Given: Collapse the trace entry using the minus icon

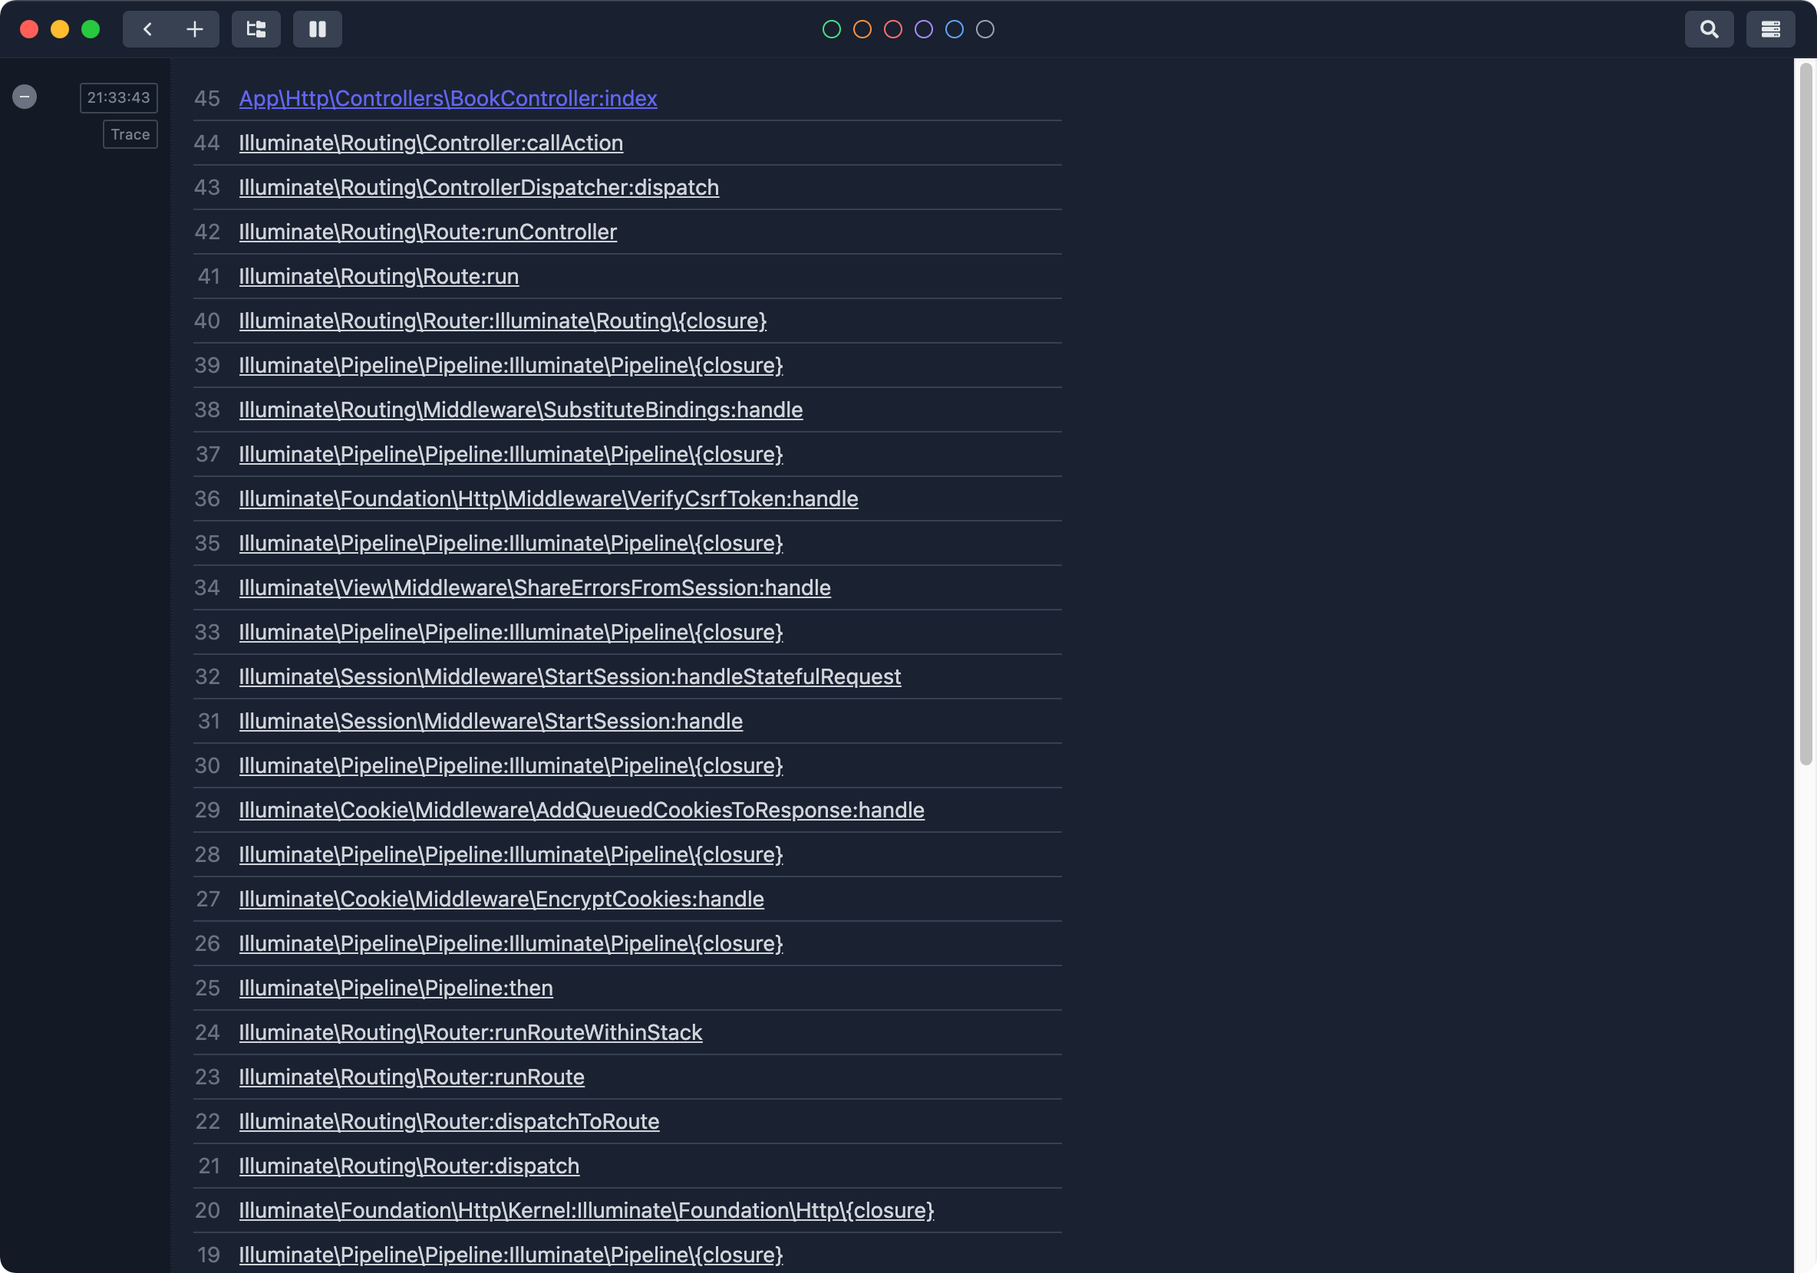Looking at the screenshot, I should 24,97.
